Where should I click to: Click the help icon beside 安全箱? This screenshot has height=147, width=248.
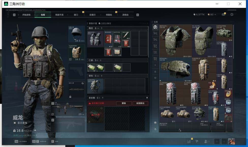pyautogui.click(x=103, y=98)
